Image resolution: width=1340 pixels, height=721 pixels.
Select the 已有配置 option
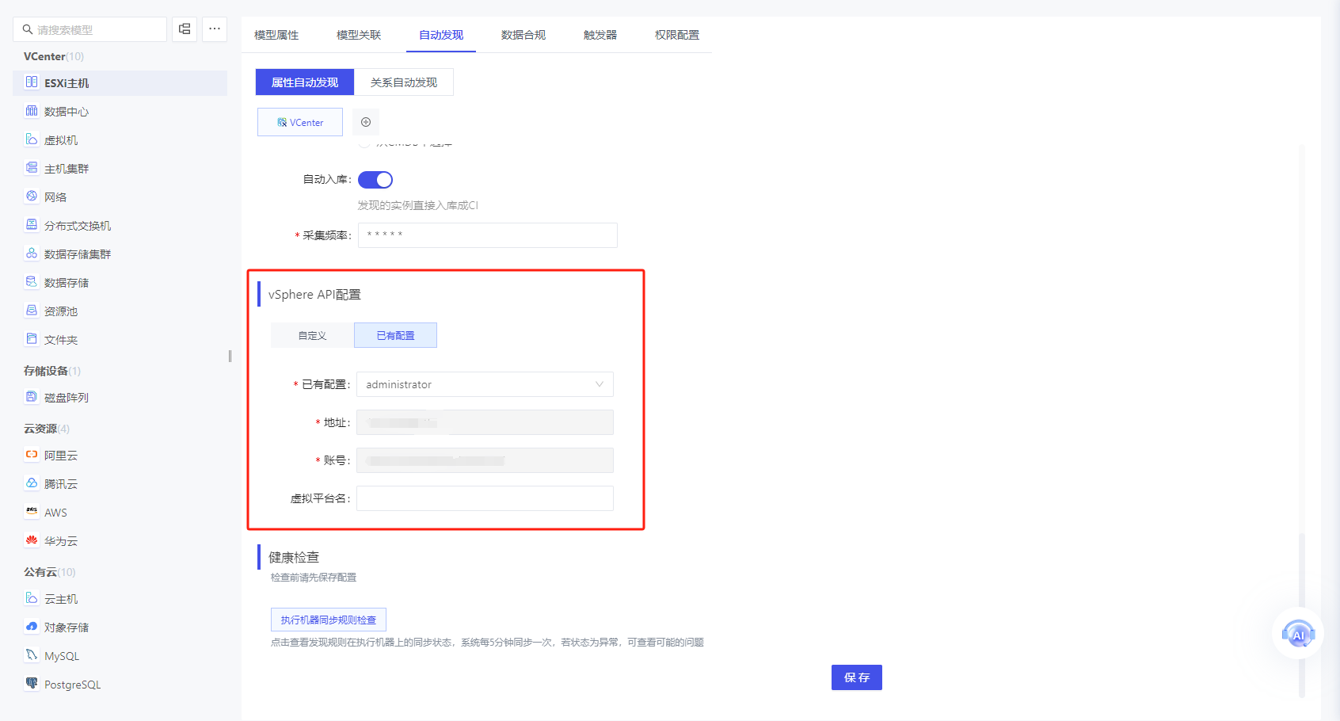tap(395, 335)
